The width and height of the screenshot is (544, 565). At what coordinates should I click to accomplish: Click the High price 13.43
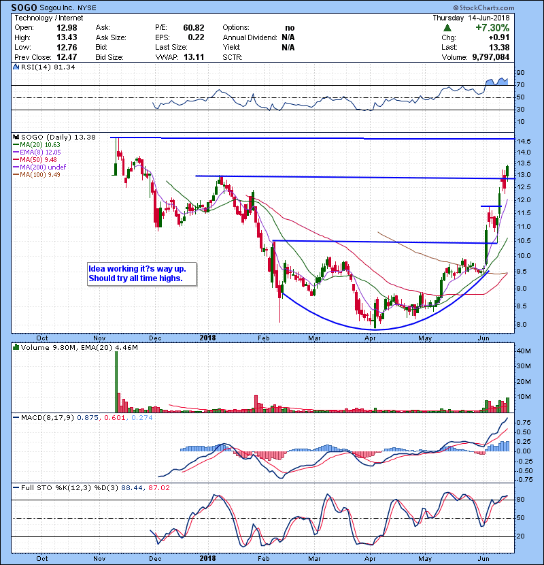click(67, 37)
